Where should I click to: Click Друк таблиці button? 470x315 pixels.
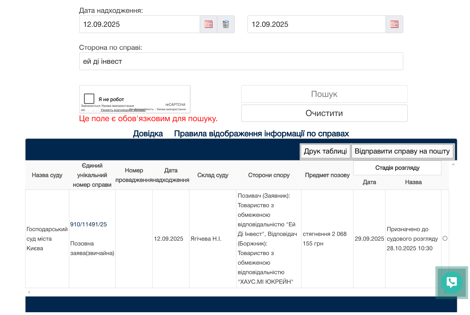[x=325, y=151]
